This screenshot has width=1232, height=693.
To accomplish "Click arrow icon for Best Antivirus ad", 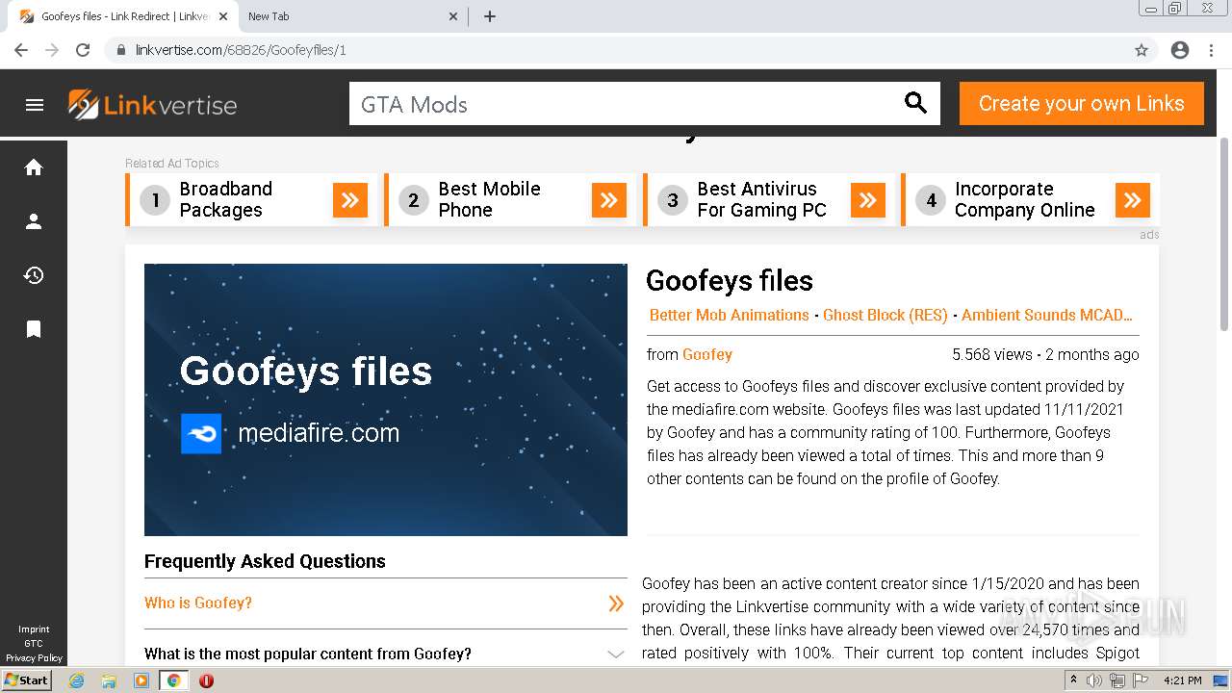I will (868, 200).
